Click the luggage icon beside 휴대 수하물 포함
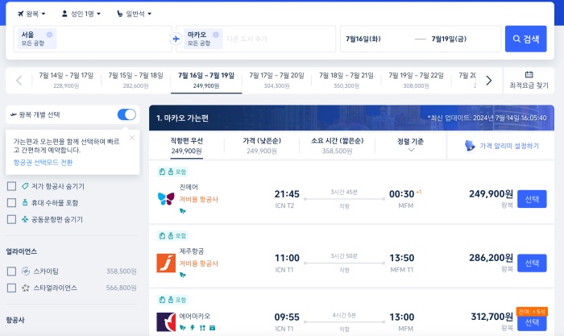The height and width of the screenshot is (336, 564). coord(25,202)
